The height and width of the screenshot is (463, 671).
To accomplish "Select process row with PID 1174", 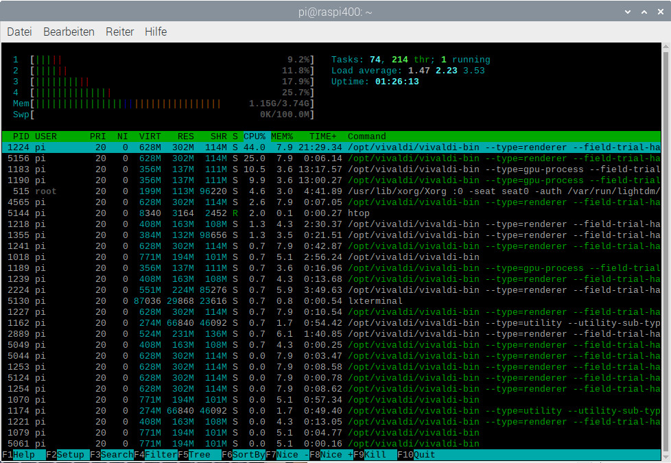I will 331,411.
